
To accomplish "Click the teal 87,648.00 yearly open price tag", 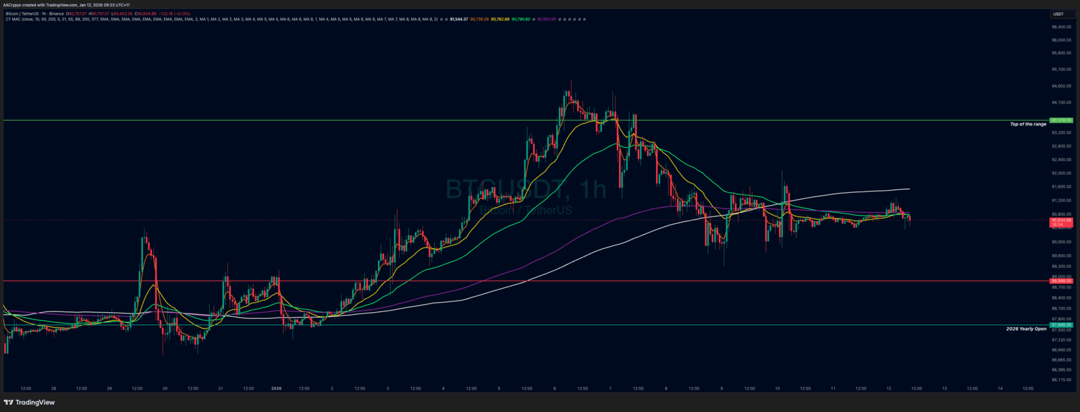I will 1061,325.
